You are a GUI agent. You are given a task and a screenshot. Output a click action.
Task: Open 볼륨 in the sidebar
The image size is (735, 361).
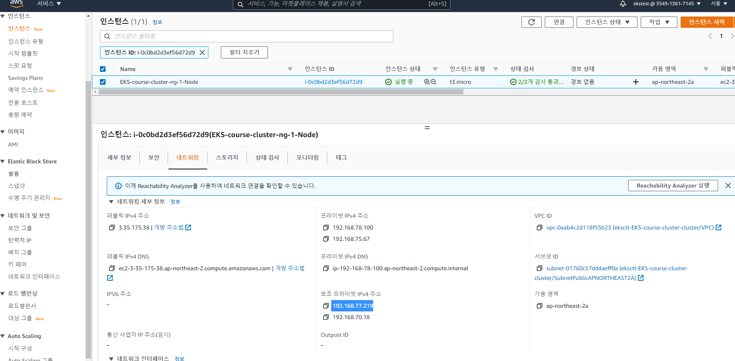(x=14, y=174)
